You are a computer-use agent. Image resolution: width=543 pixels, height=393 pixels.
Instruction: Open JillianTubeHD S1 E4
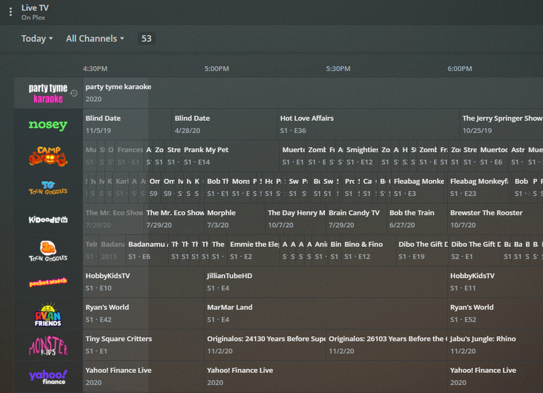tap(326, 282)
